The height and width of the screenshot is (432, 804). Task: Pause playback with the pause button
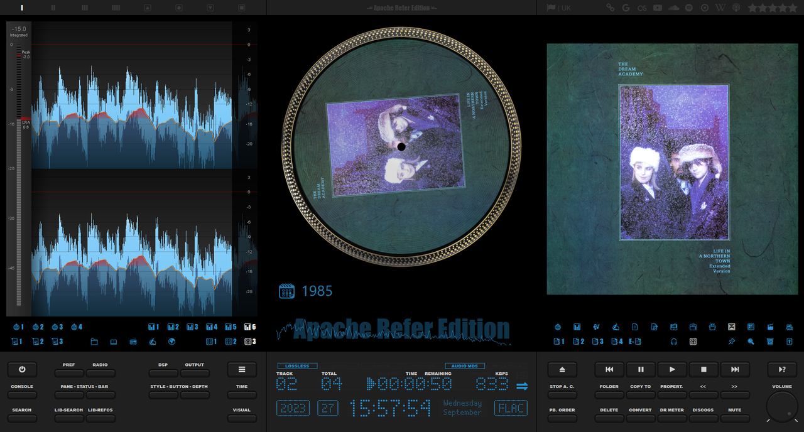point(641,369)
